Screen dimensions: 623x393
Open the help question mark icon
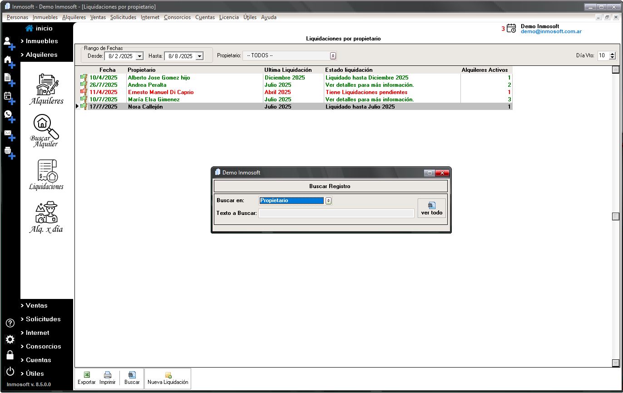[x=10, y=323]
